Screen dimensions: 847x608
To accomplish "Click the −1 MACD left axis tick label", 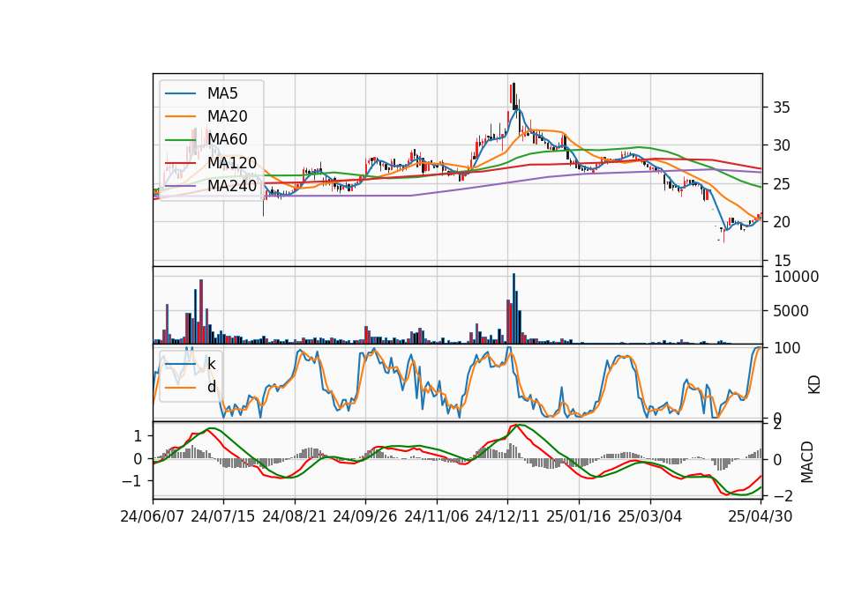I will (132, 481).
